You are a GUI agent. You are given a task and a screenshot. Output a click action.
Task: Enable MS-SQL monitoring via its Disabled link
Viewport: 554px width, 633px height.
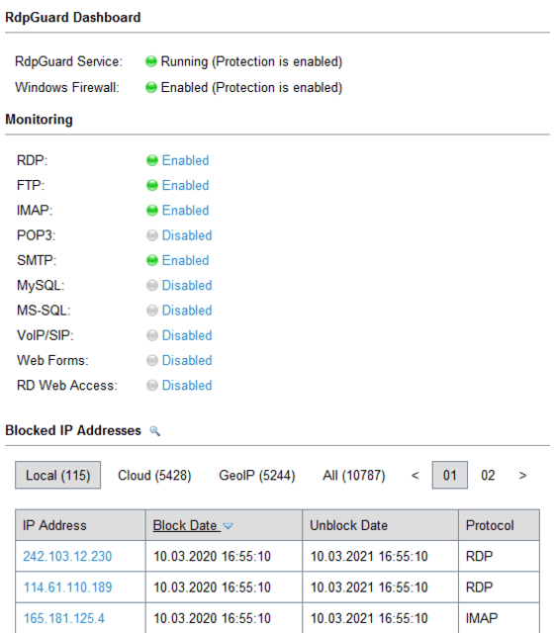click(187, 311)
